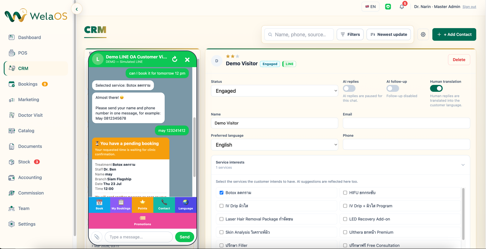Open CRM settings gear beside Newest update
Screen dimensions: 486x249
pos(423,34)
